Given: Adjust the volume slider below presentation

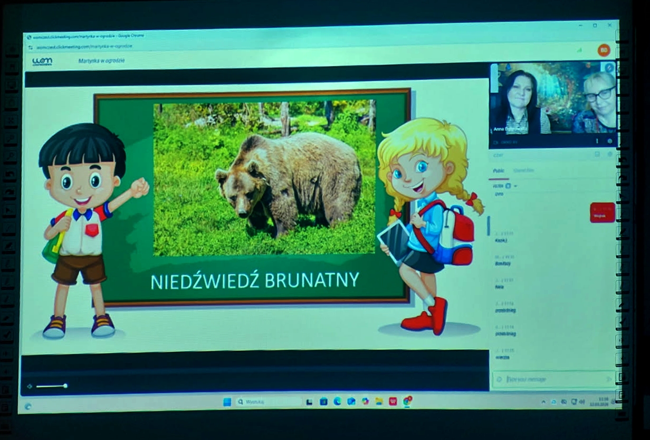Looking at the screenshot, I should pos(51,386).
